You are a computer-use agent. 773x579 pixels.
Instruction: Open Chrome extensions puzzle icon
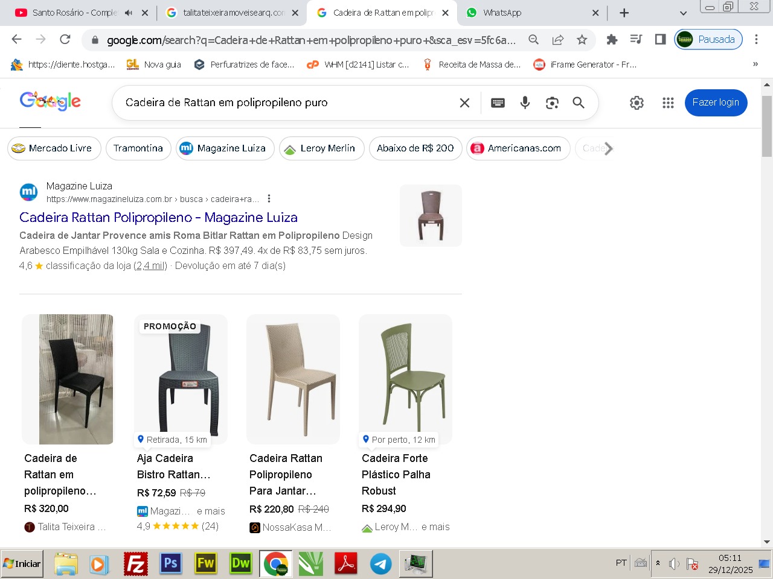(x=612, y=40)
